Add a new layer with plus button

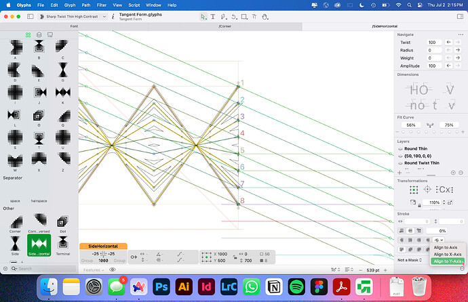(x=399, y=173)
